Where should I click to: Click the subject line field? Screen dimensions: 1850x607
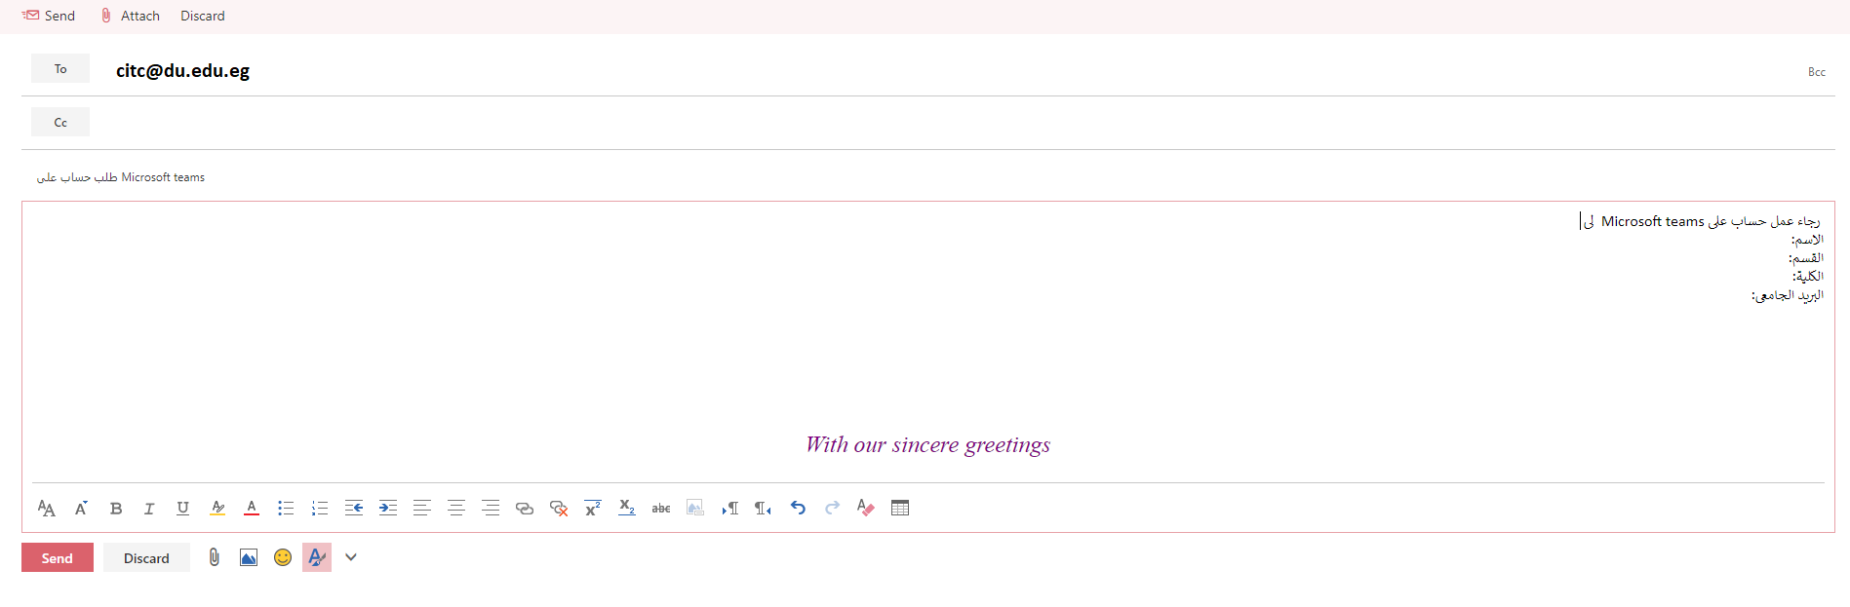pyautogui.click(x=926, y=177)
